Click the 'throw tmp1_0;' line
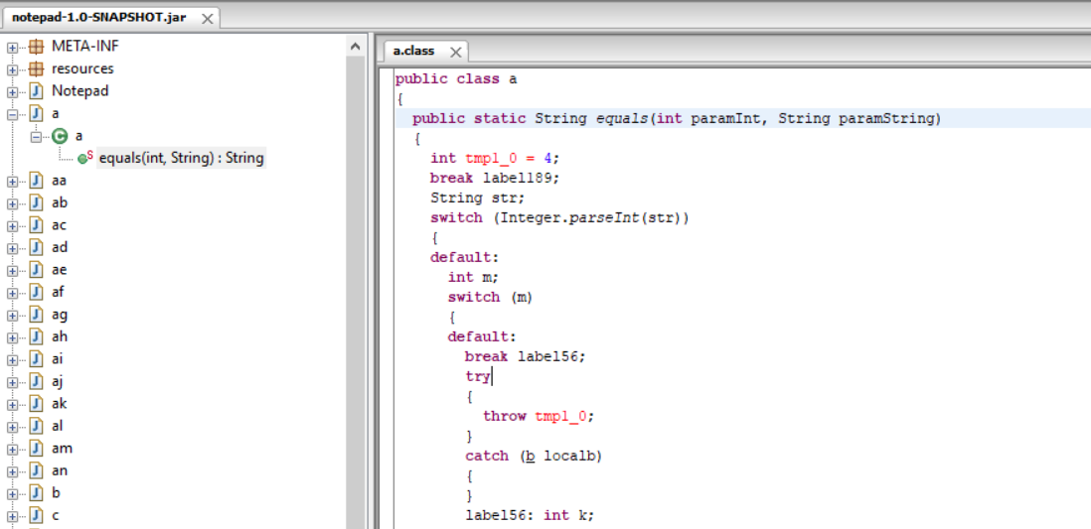 540,417
